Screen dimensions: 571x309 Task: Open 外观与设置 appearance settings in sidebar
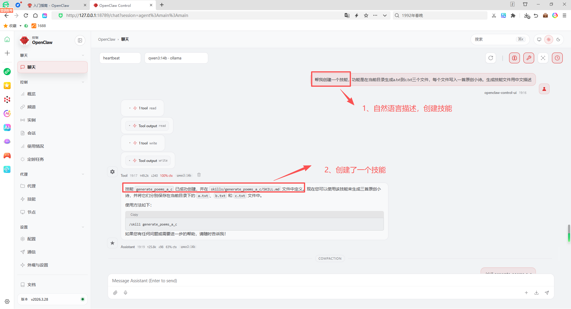point(52,265)
